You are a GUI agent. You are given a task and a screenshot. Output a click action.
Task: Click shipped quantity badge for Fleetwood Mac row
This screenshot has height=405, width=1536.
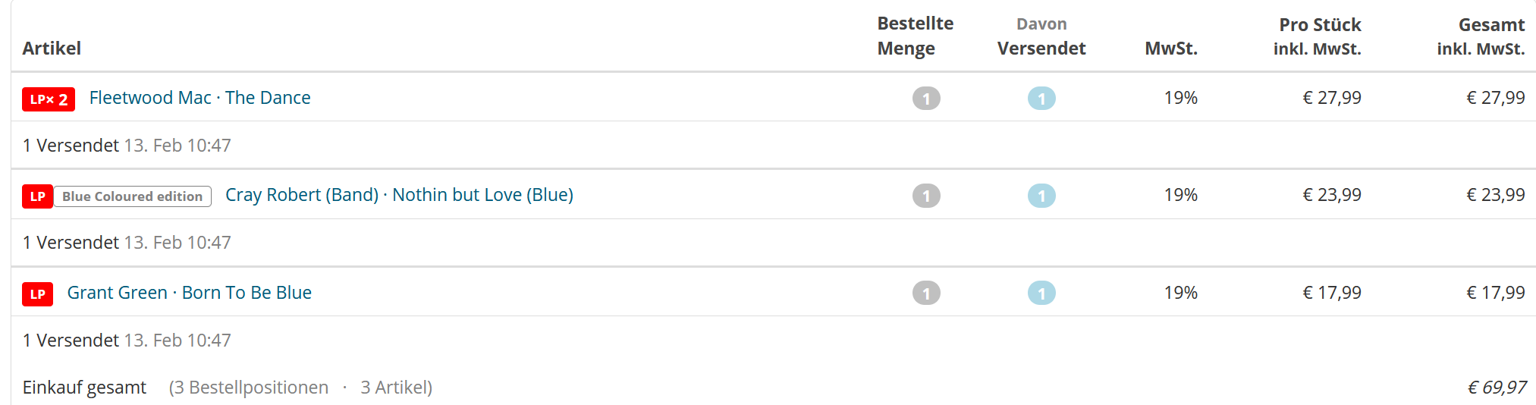1041,99
